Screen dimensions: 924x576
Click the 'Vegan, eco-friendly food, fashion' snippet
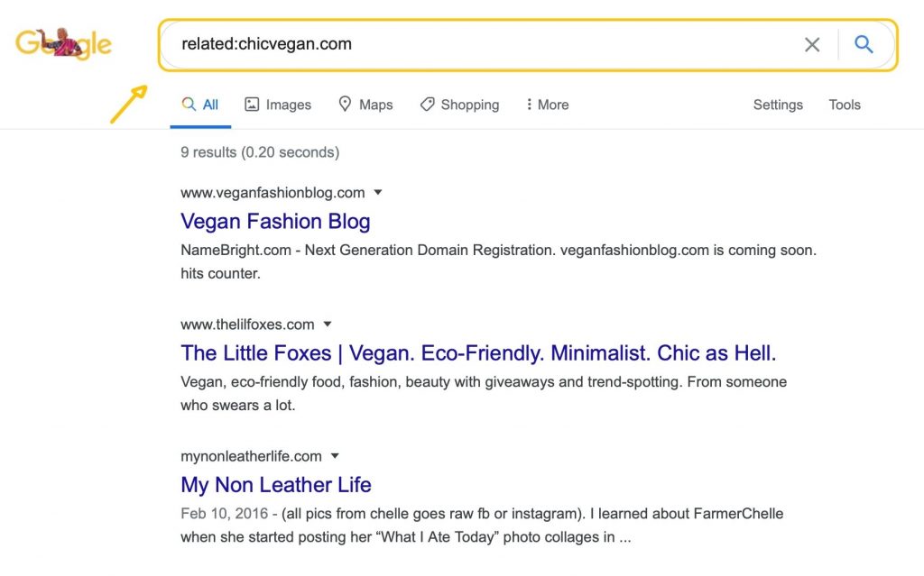pos(484,393)
